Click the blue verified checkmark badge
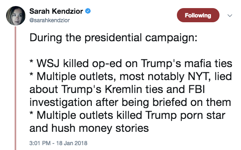This screenshot has width=241, height=150. tap(88, 11)
